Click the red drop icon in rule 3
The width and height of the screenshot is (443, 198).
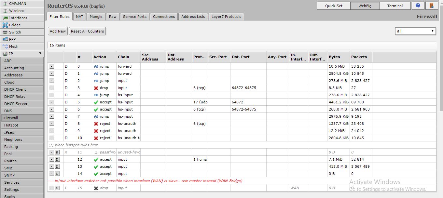96,88
